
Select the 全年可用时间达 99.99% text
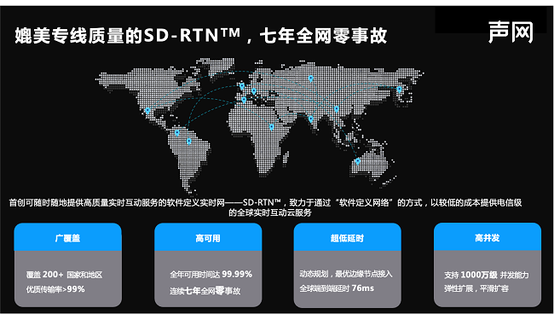point(211,275)
